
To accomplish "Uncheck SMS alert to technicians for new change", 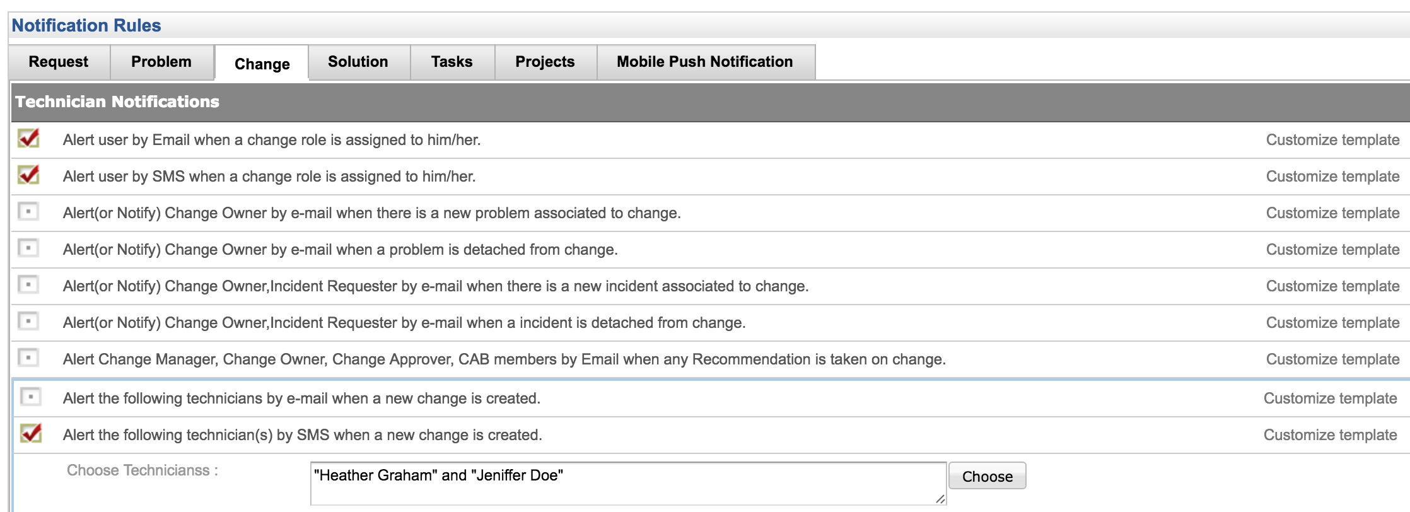I will [31, 433].
